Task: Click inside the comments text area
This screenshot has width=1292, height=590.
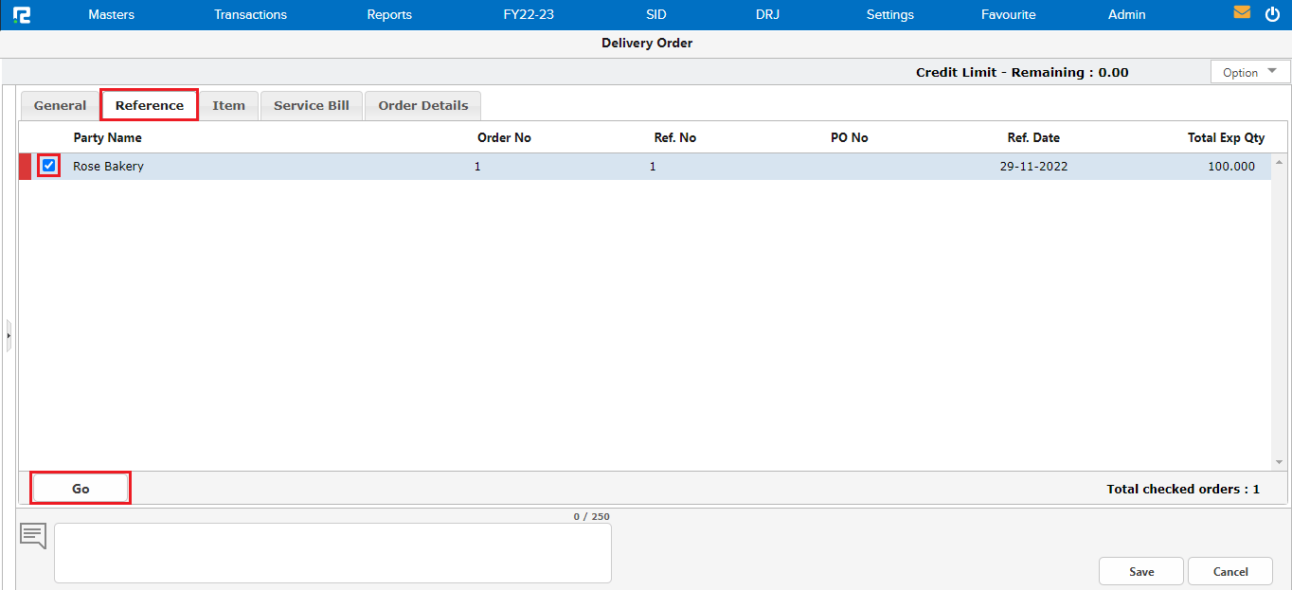Action: coord(332,554)
